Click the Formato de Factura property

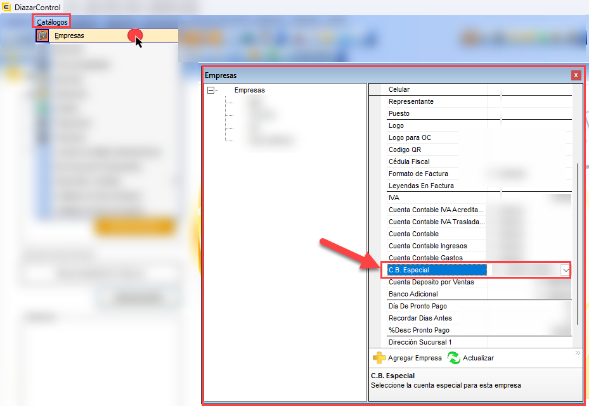coord(418,174)
